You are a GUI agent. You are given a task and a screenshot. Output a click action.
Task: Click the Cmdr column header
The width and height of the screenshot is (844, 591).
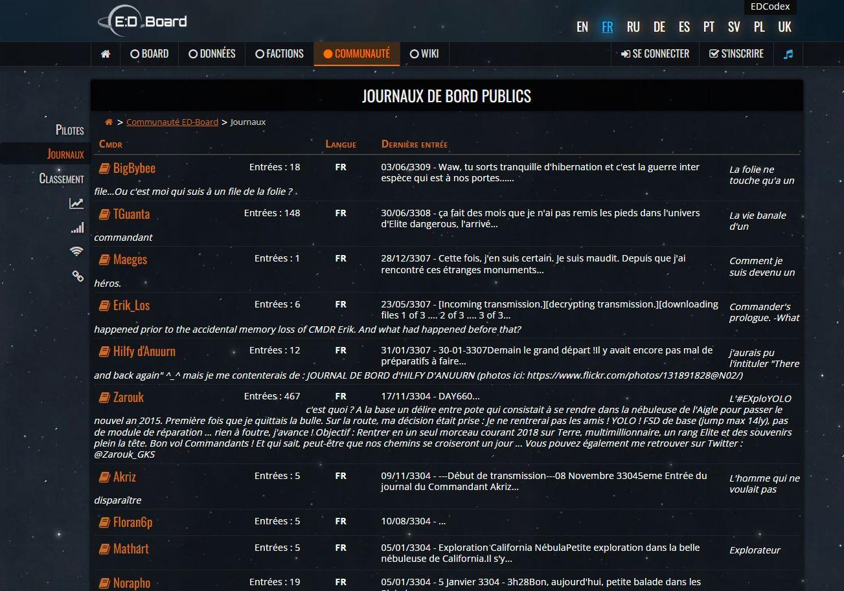[111, 144]
